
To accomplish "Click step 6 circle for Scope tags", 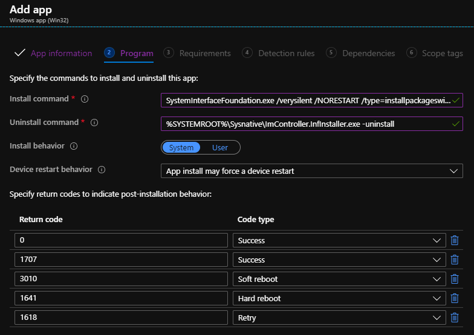I will tap(411, 53).
